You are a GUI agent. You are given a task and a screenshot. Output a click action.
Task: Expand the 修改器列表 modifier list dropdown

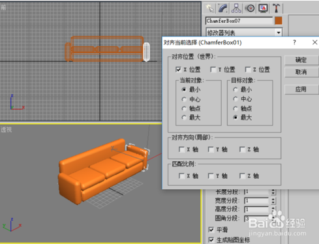pos(279,33)
